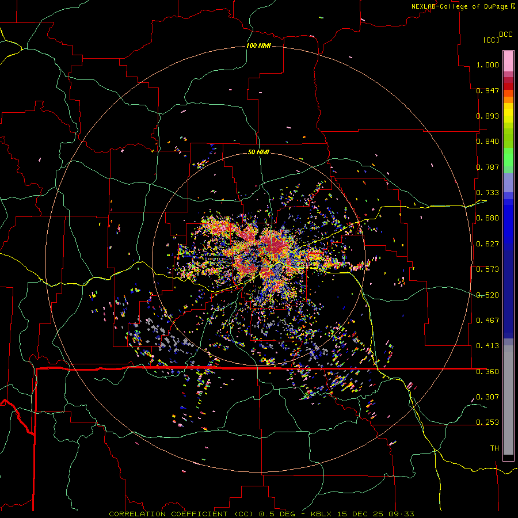This screenshot has width=518, height=518.
Task: Click the 0.680 scale label
Action: pyautogui.click(x=487, y=218)
